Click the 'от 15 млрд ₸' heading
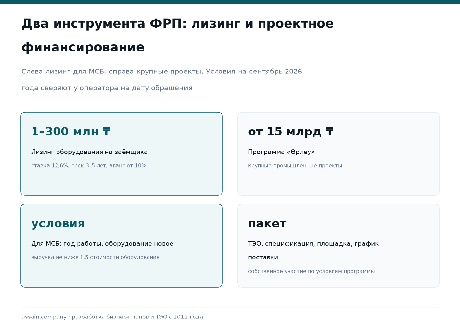This screenshot has width=460, height=328. pyautogui.click(x=291, y=132)
